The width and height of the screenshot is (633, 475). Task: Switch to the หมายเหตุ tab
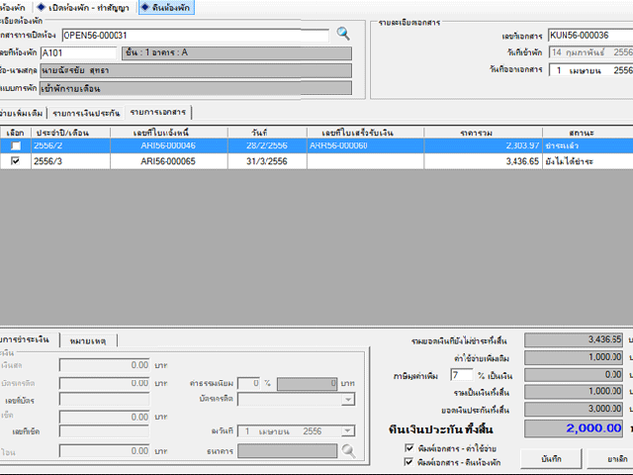[87, 340]
